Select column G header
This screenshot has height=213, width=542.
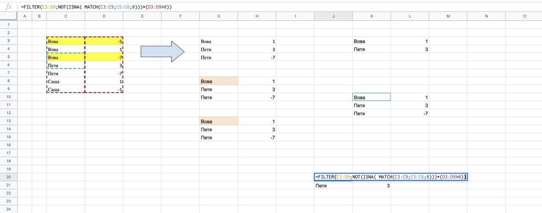218,16
